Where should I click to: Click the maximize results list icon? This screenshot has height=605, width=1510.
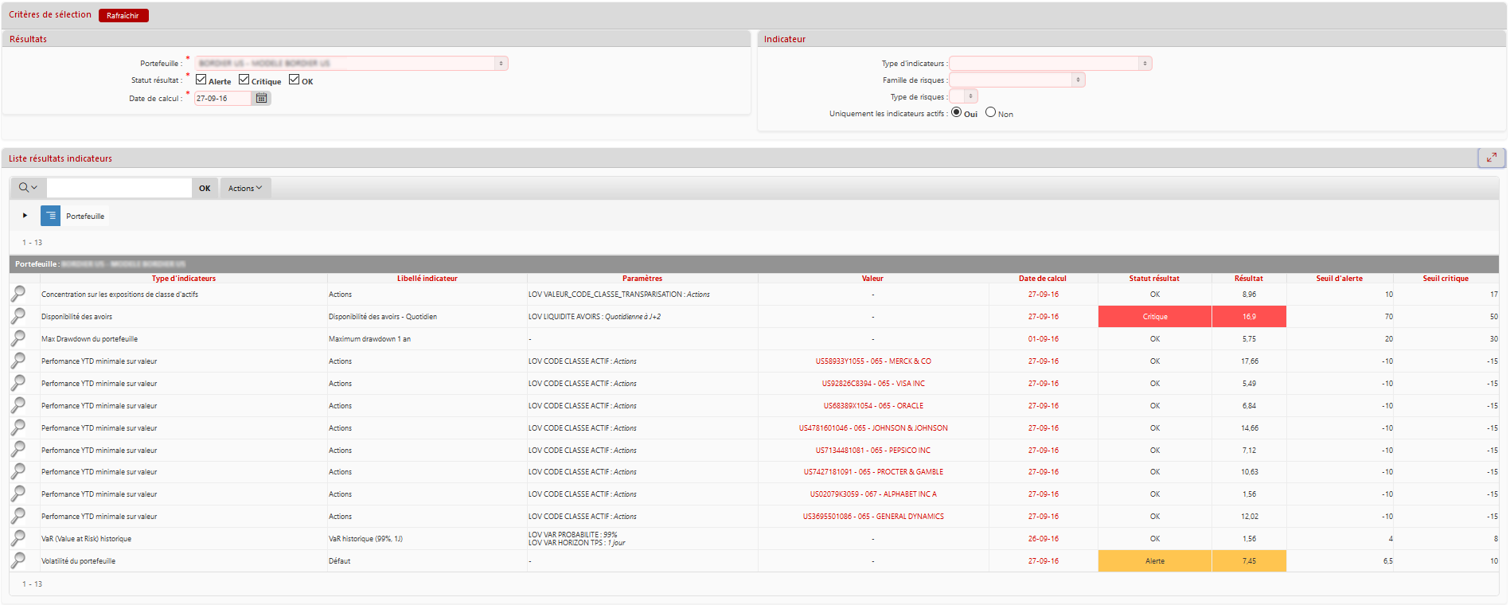(x=1491, y=158)
